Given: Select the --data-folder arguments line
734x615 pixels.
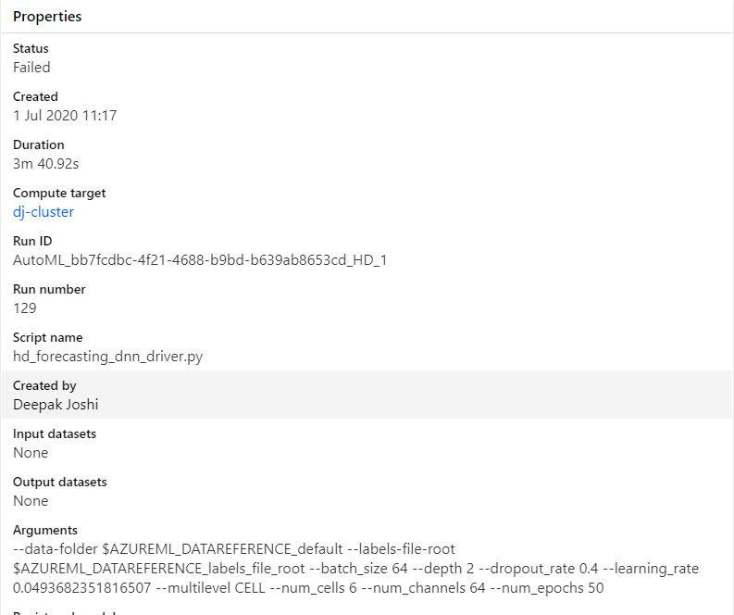Looking at the screenshot, I should point(234,549).
